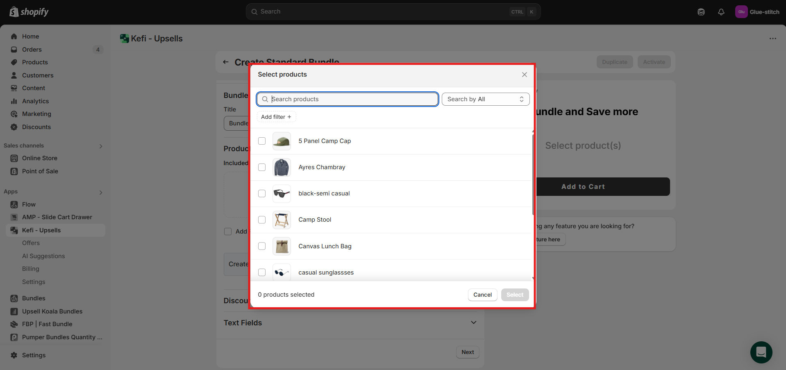The height and width of the screenshot is (370, 786).
Task: Open the three-dots more options menu
Action: click(772, 39)
